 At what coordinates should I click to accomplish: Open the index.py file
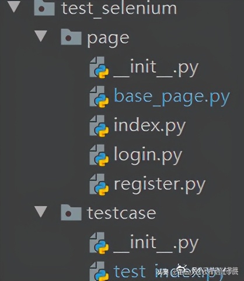149,126
